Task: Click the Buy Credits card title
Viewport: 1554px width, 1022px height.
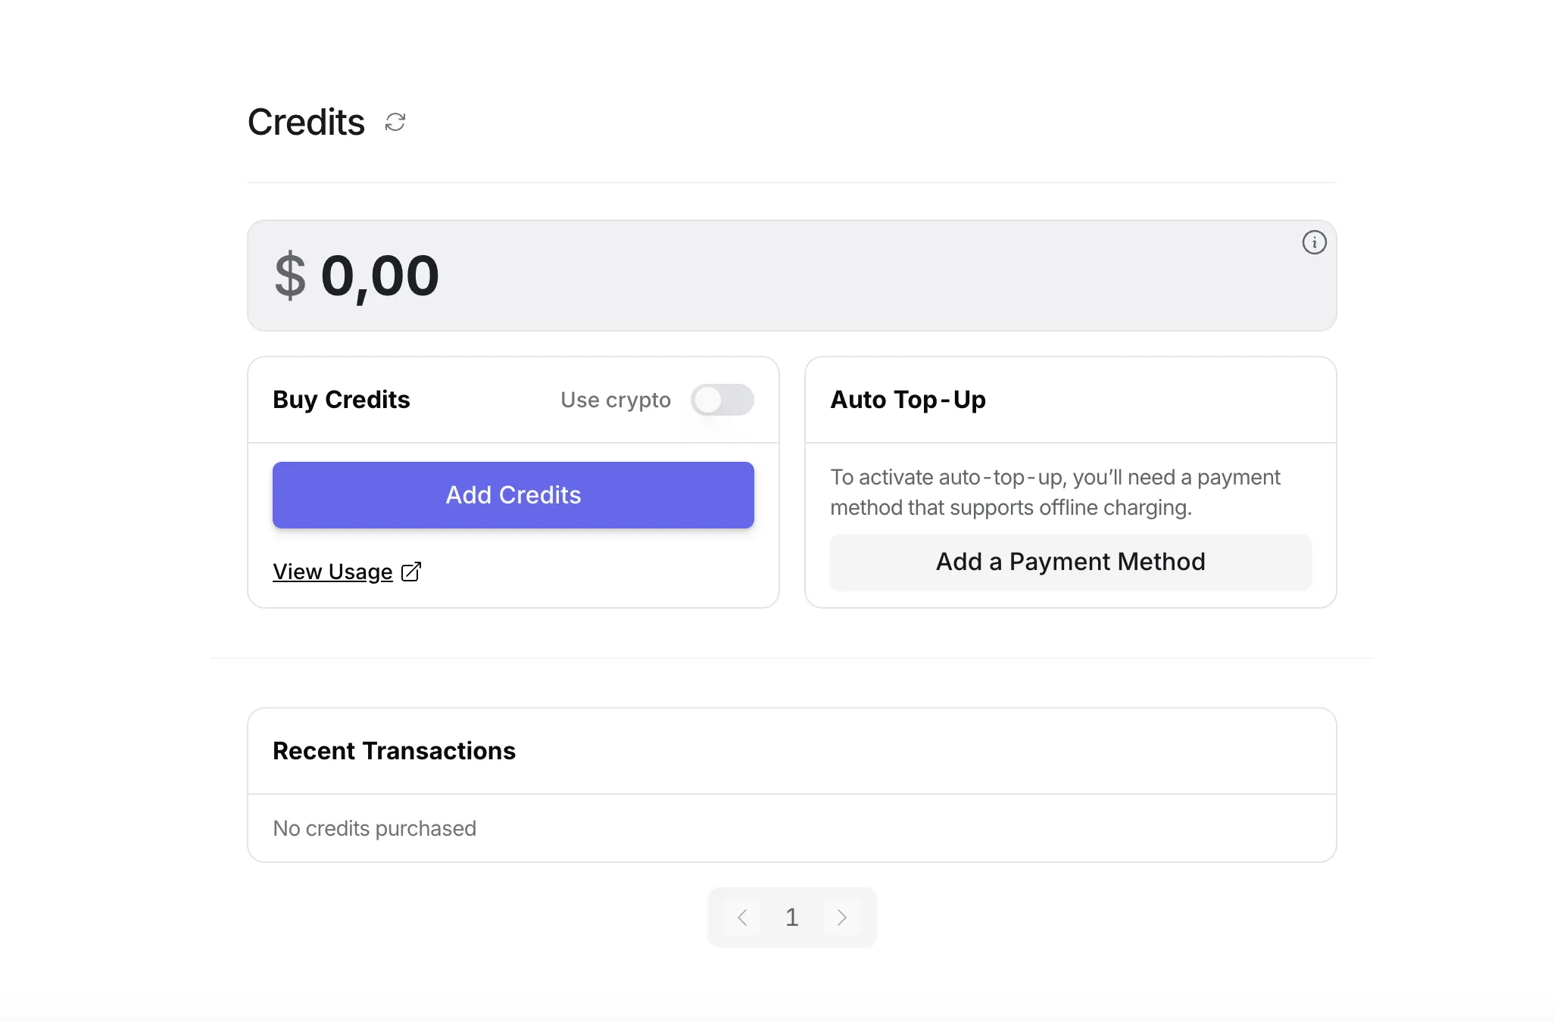Action: pos(342,400)
